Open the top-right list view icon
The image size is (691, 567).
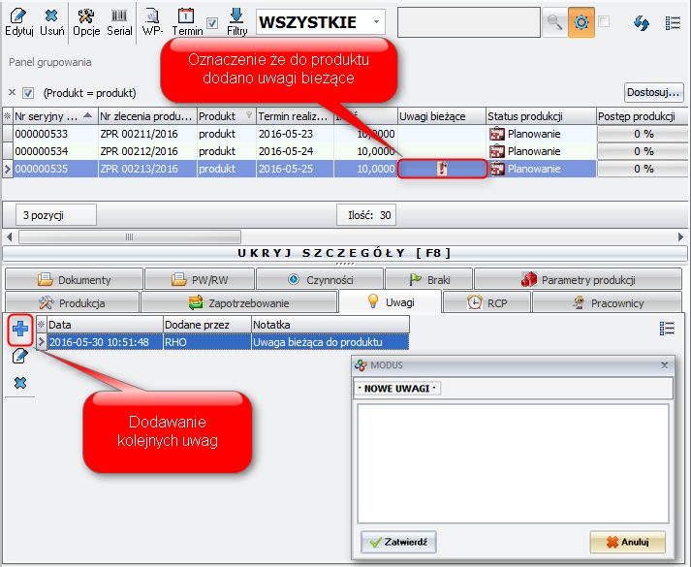673,23
